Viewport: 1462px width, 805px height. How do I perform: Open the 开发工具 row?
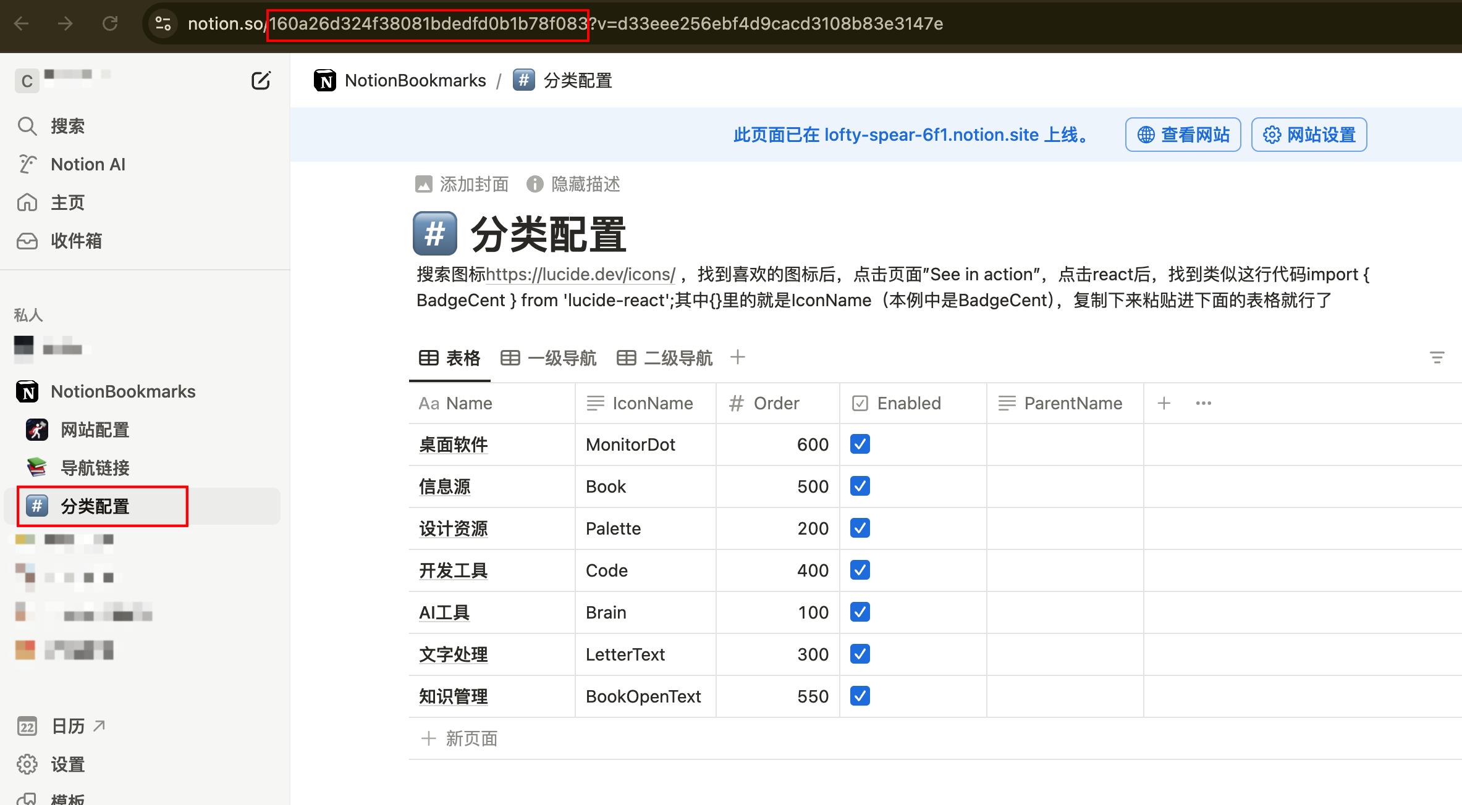(454, 570)
